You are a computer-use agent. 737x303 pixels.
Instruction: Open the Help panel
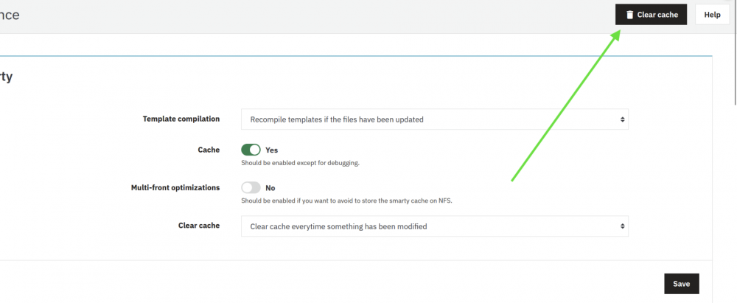click(x=712, y=15)
